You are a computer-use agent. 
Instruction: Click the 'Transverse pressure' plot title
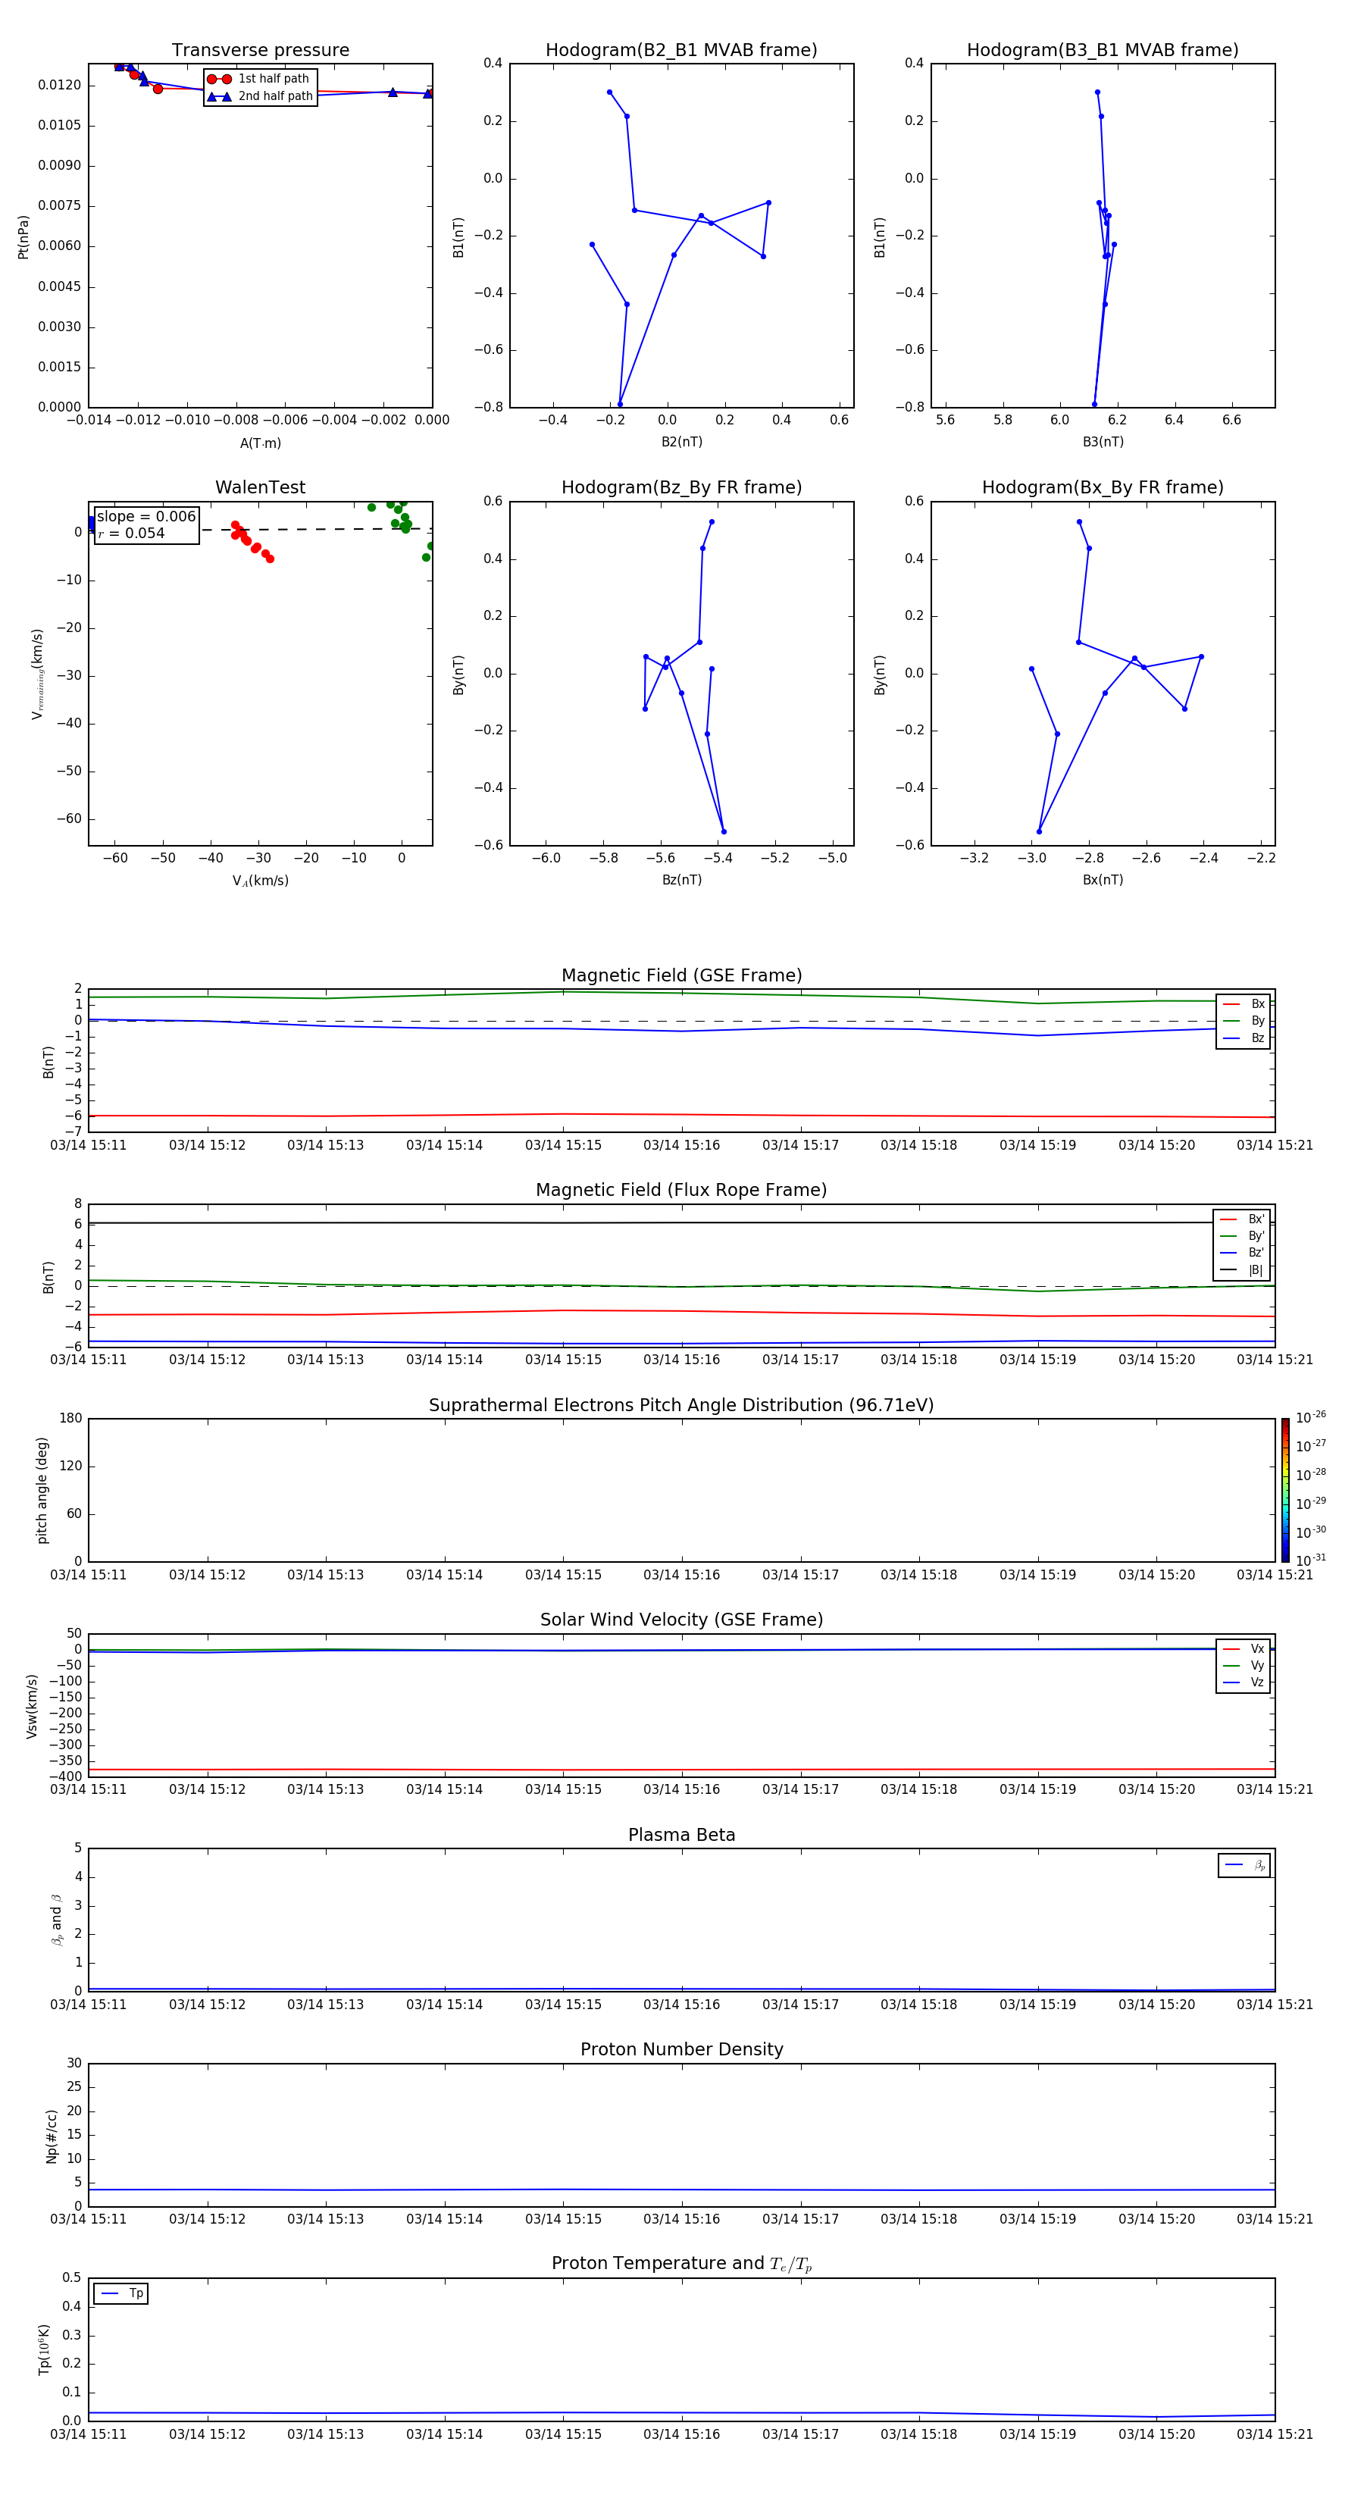coord(260,51)
